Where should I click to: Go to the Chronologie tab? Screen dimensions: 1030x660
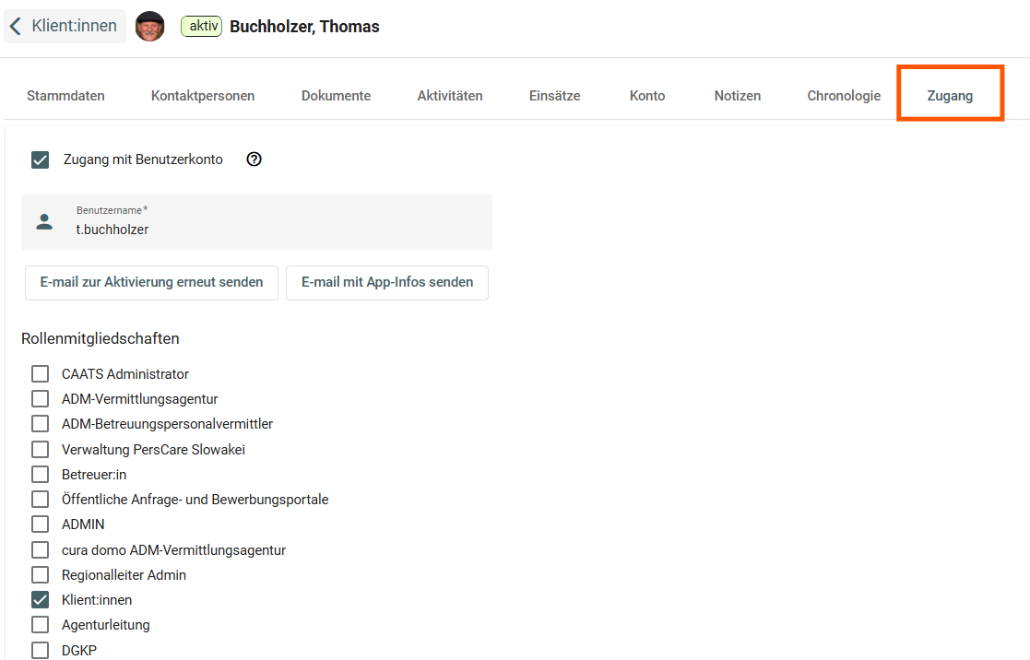(844, 96)
